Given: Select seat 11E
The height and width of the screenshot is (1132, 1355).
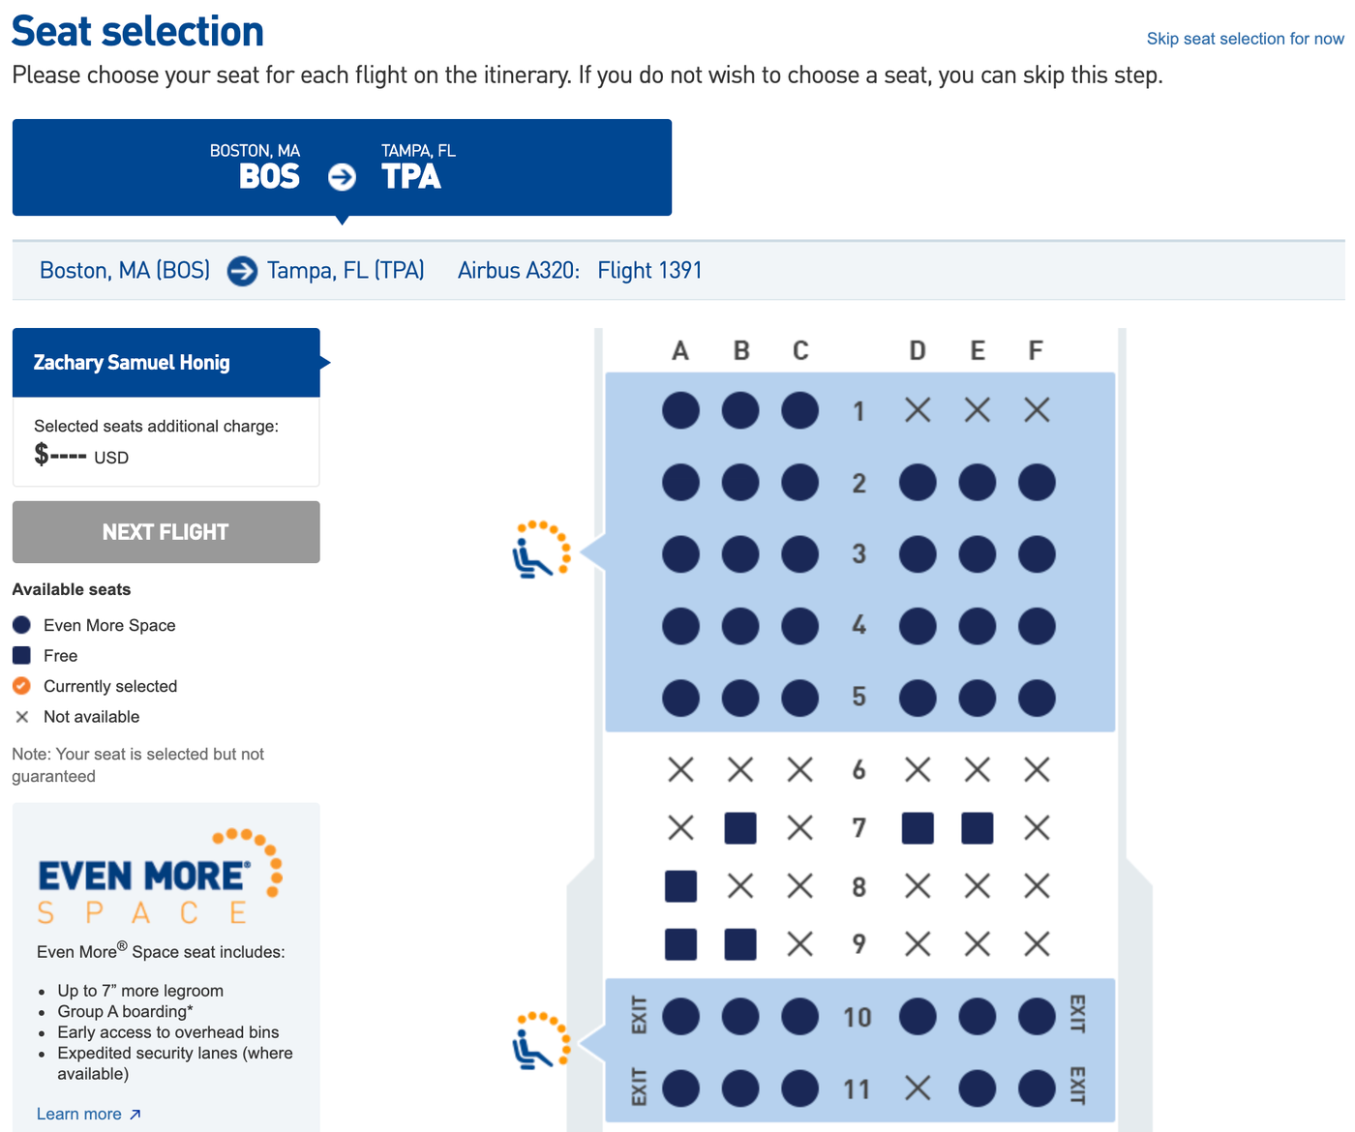Looking at the screenshot, I should coord(977,1087).
